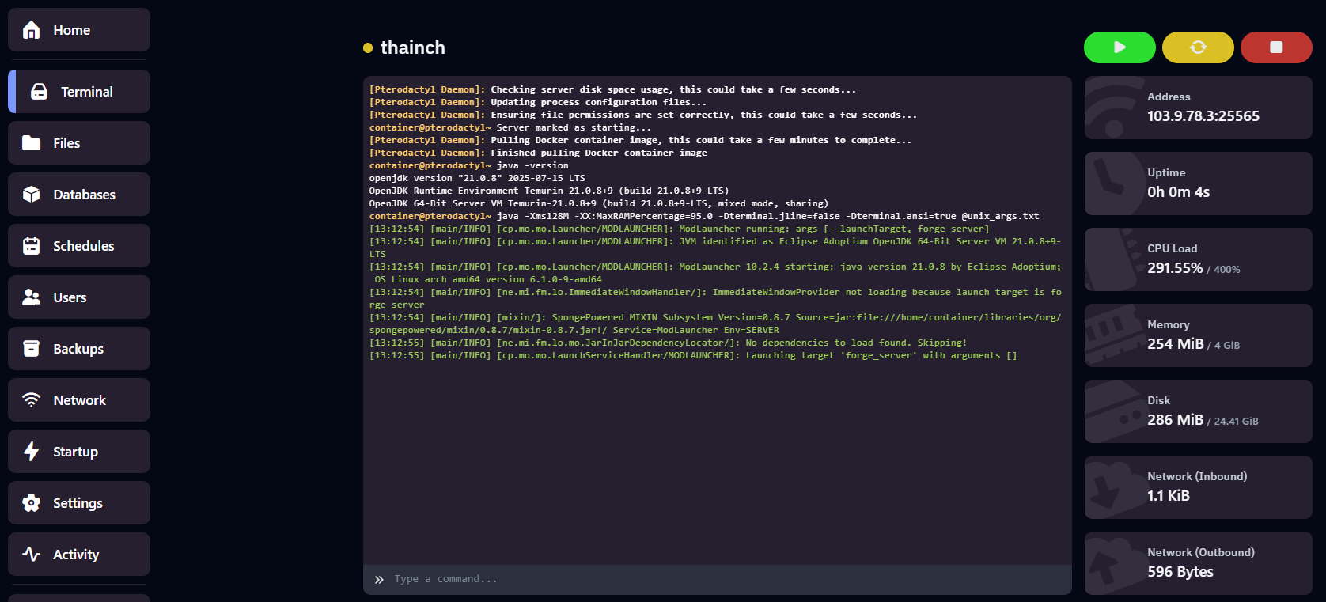Click the green Start server button
The height and width of the screenshot is (602, 1326).
(x=1119, y=47)
